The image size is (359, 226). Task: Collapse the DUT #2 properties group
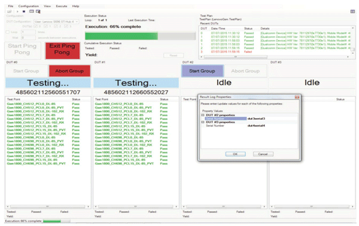pyautogui.click(x=203, y=115)
